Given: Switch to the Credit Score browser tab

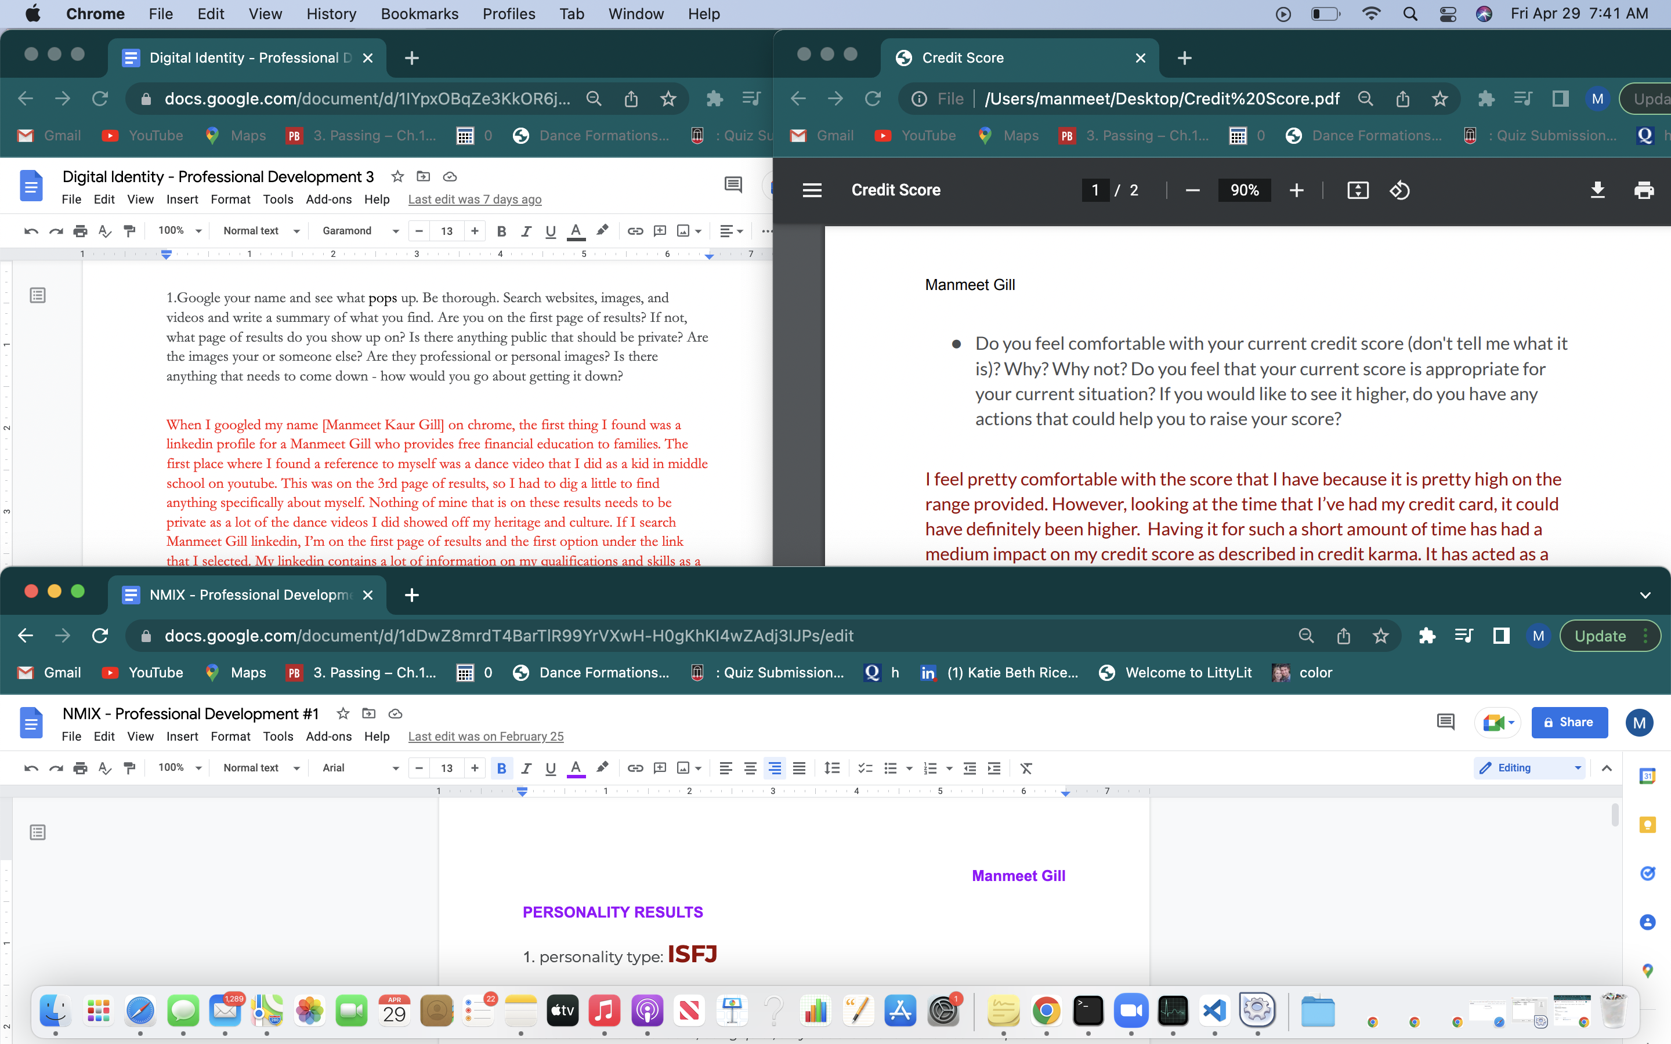Looking at the screenshot, I should point(1018,58).
